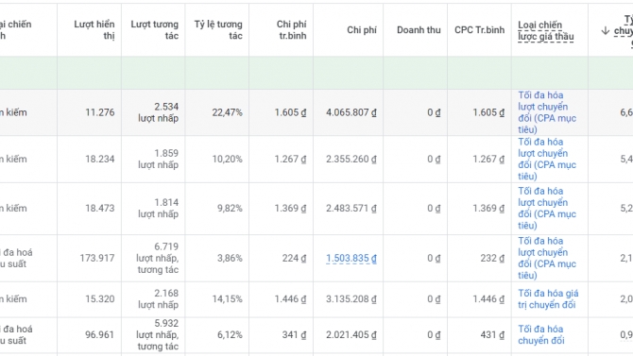Select the interaction rate 22,47%
The image size is (633, 356).
(x=228, y=112)
